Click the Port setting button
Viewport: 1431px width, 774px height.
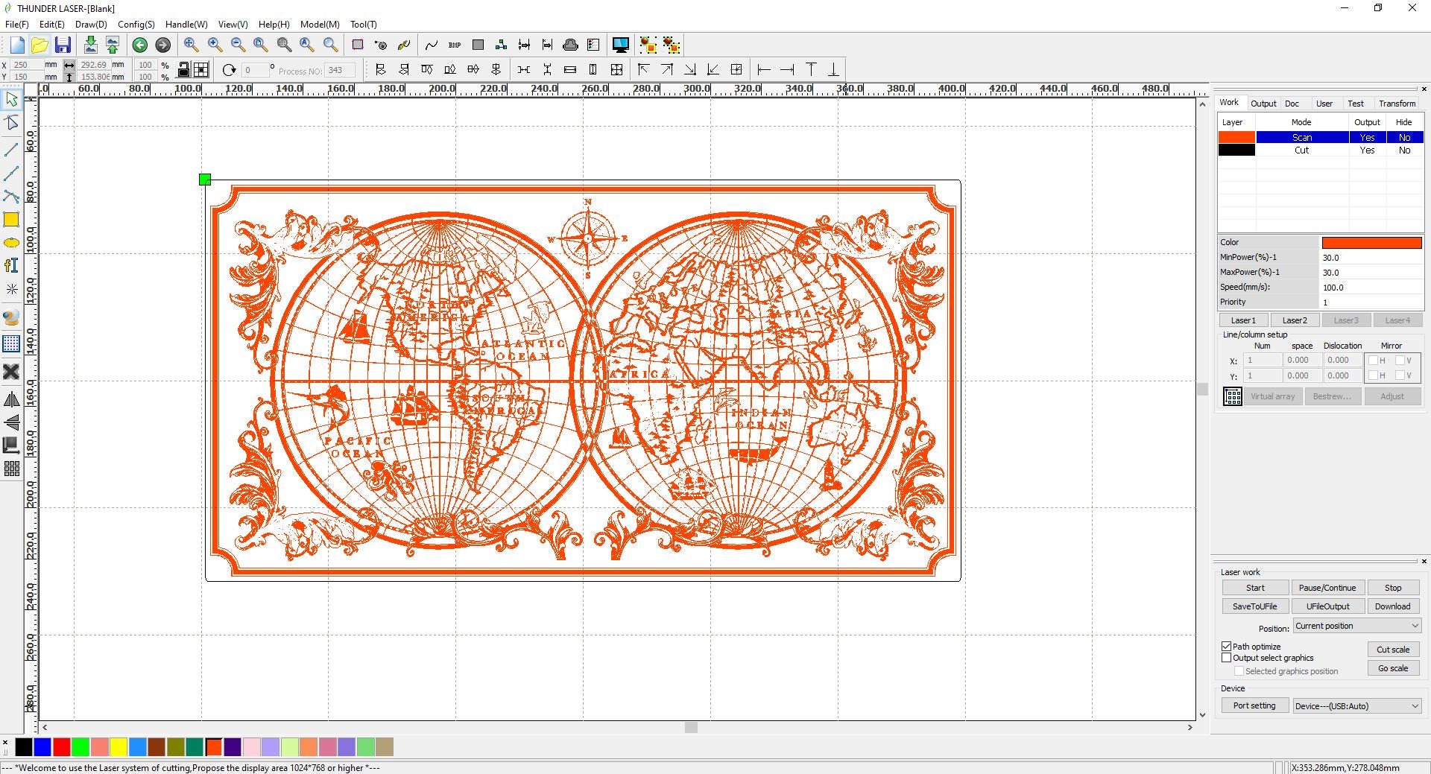tap(1254, 706)
